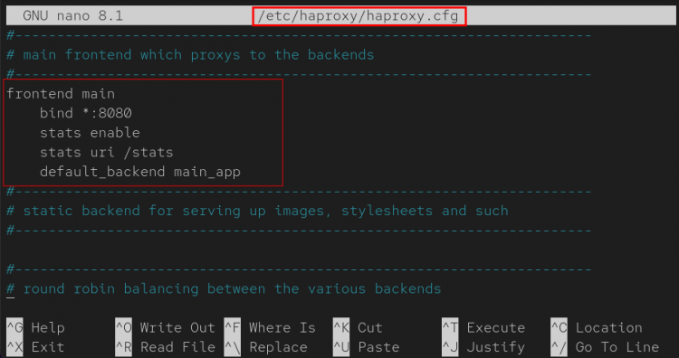Click the /etc/haproxy/haproxy.cfg file name in title bar
679x358 pixels.
click(x=359, y=16)
